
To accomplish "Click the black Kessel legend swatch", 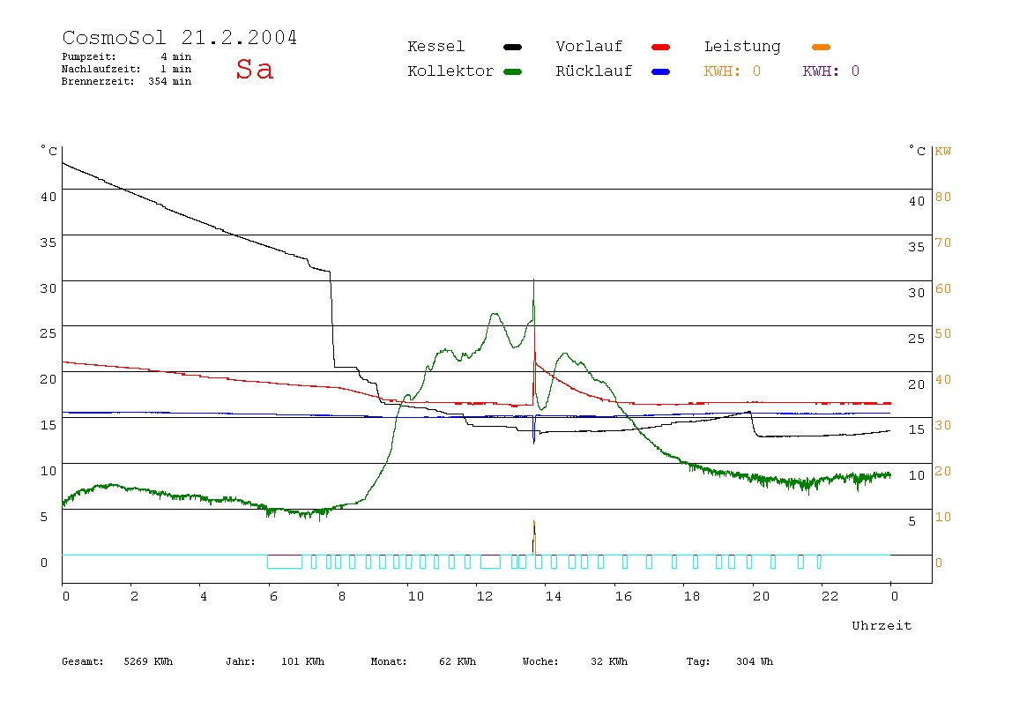I will click(512, 47).
